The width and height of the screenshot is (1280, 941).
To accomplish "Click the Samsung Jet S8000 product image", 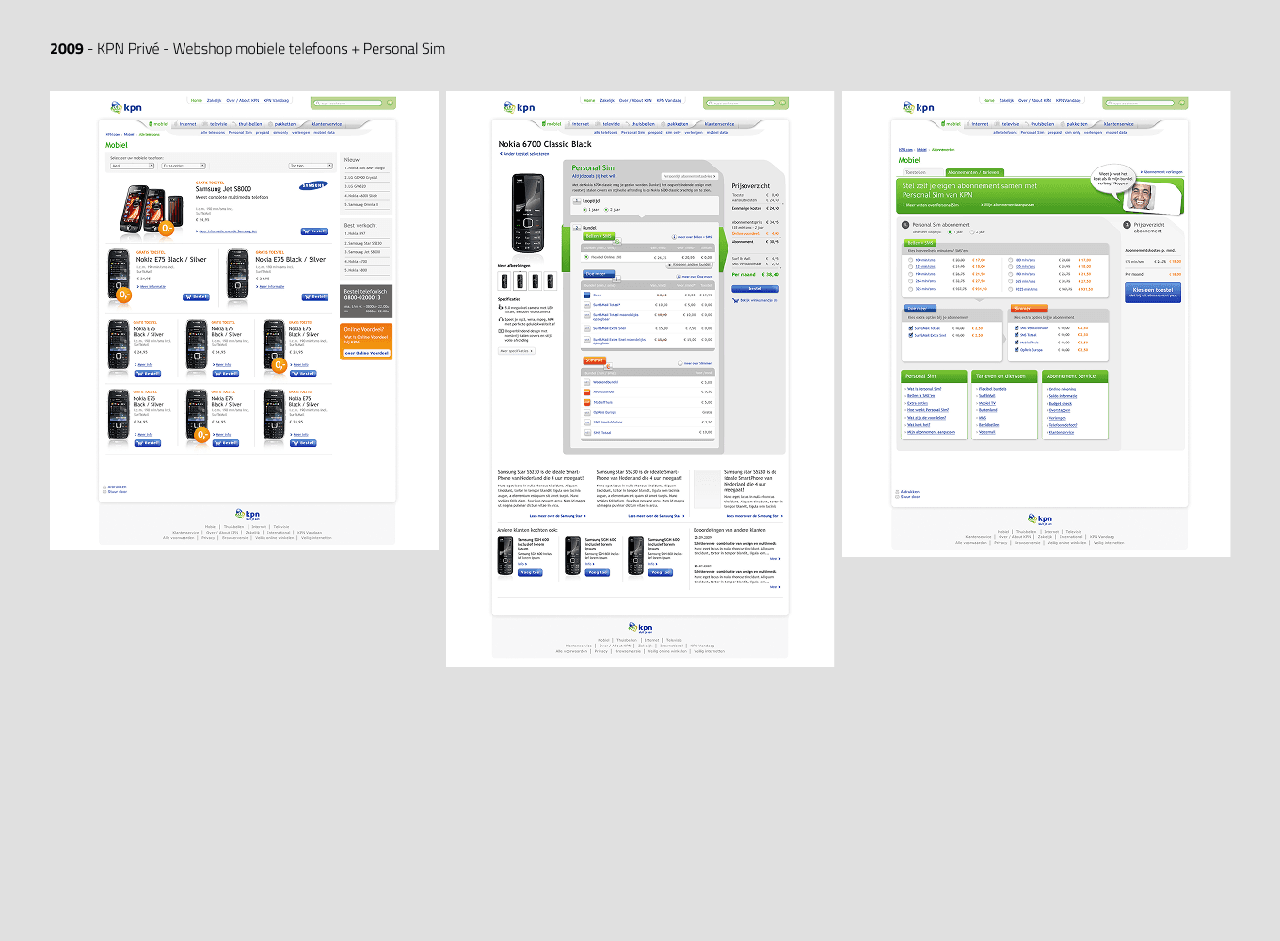I will coord(151,210).
